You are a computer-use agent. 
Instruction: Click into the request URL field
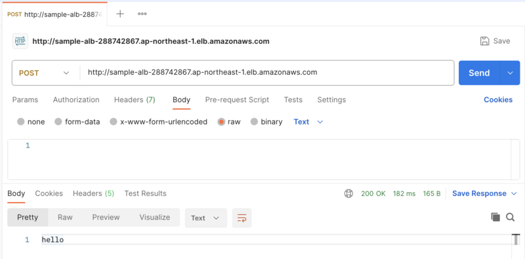(267, 73)
